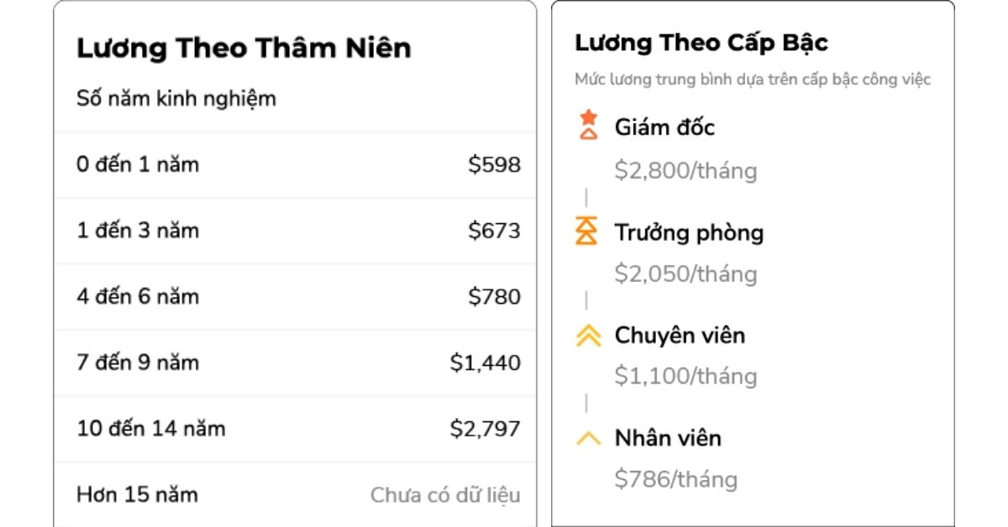1008x527 pixels.
Task: Select the Chuyên viên level label
Action: click(x=680, y=336)
